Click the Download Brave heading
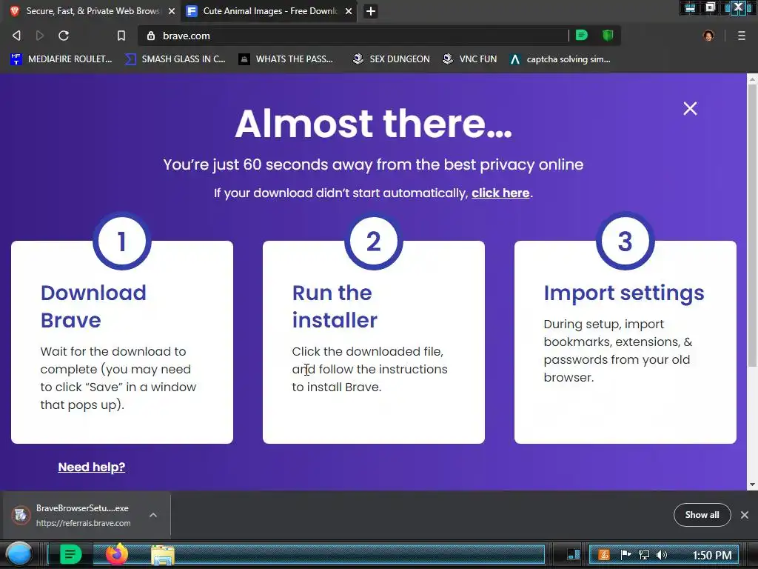This screenshot has width=758, height=569. (93, 306)
